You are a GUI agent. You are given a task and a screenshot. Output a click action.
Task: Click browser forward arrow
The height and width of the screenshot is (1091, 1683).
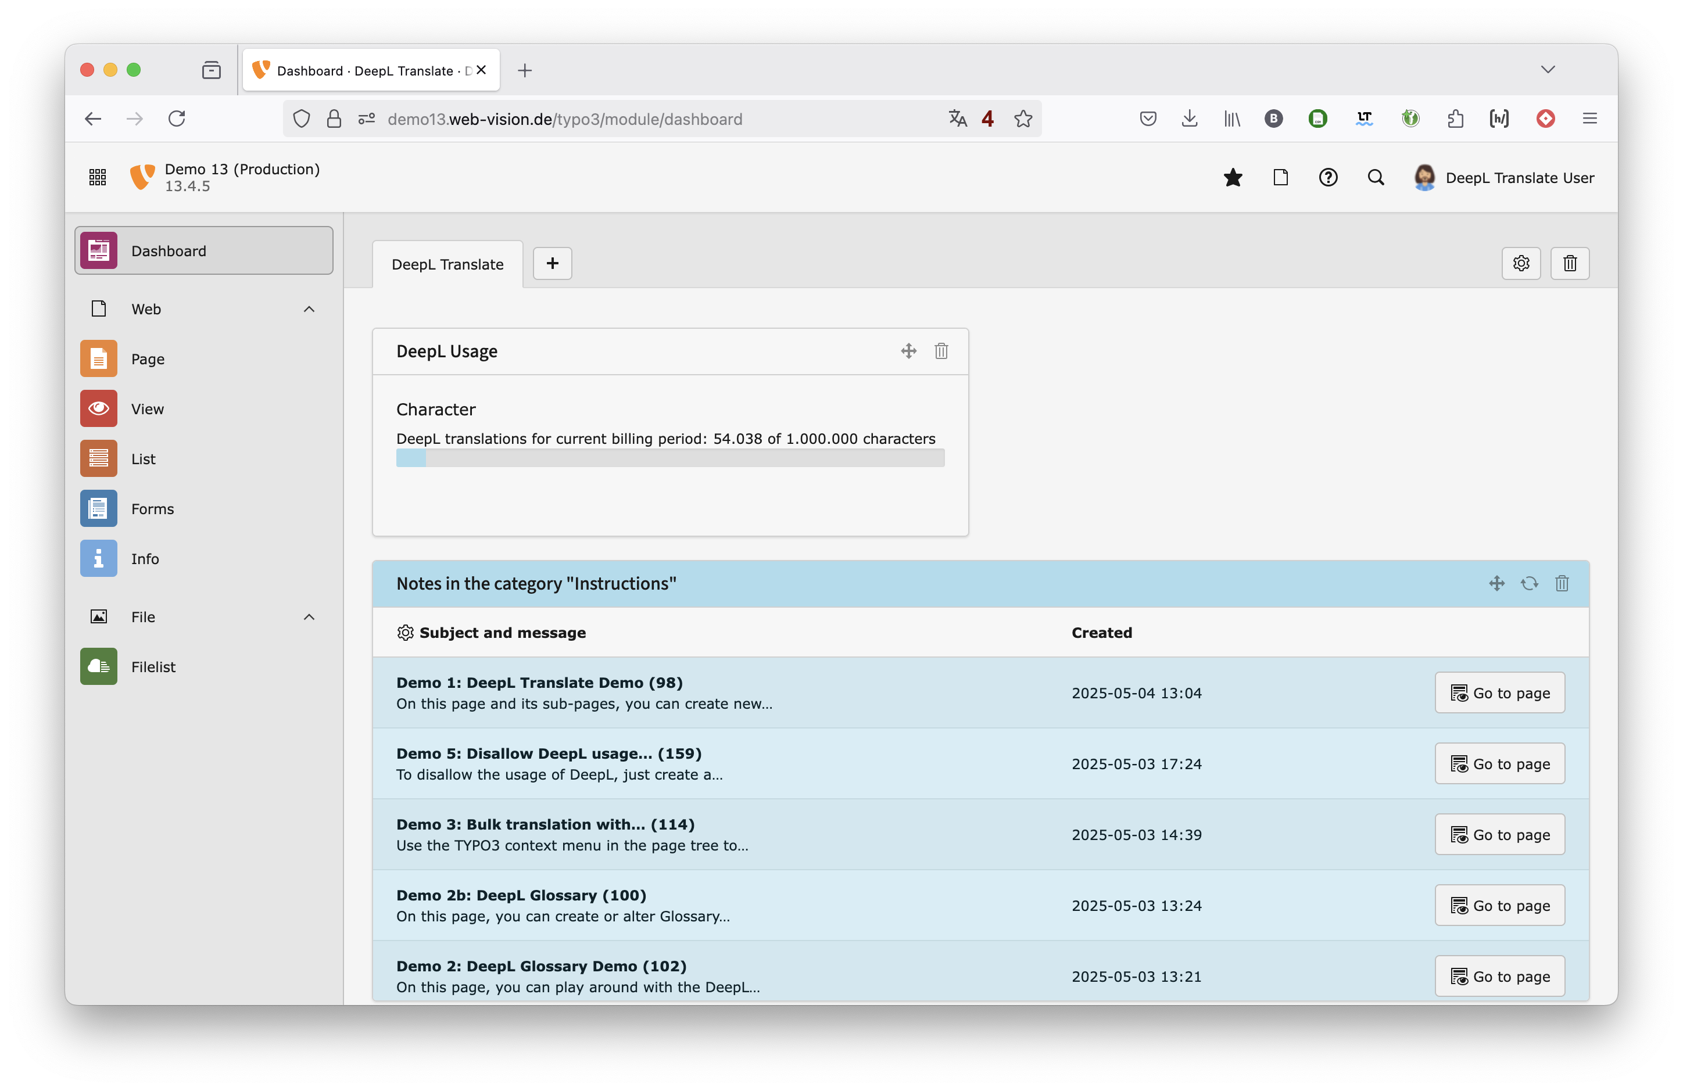click(x=135, y=119)
